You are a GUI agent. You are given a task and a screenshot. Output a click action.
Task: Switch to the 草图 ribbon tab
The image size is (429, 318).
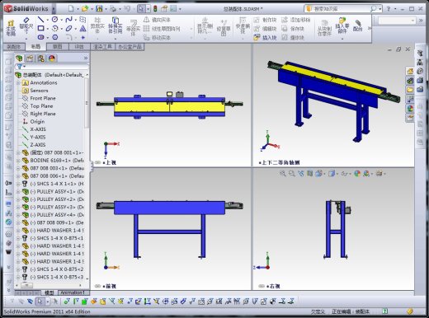coord(57,47)
